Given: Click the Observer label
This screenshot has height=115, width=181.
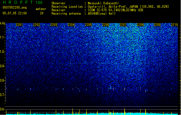Looking at the screenshot, I should point(58,3).
